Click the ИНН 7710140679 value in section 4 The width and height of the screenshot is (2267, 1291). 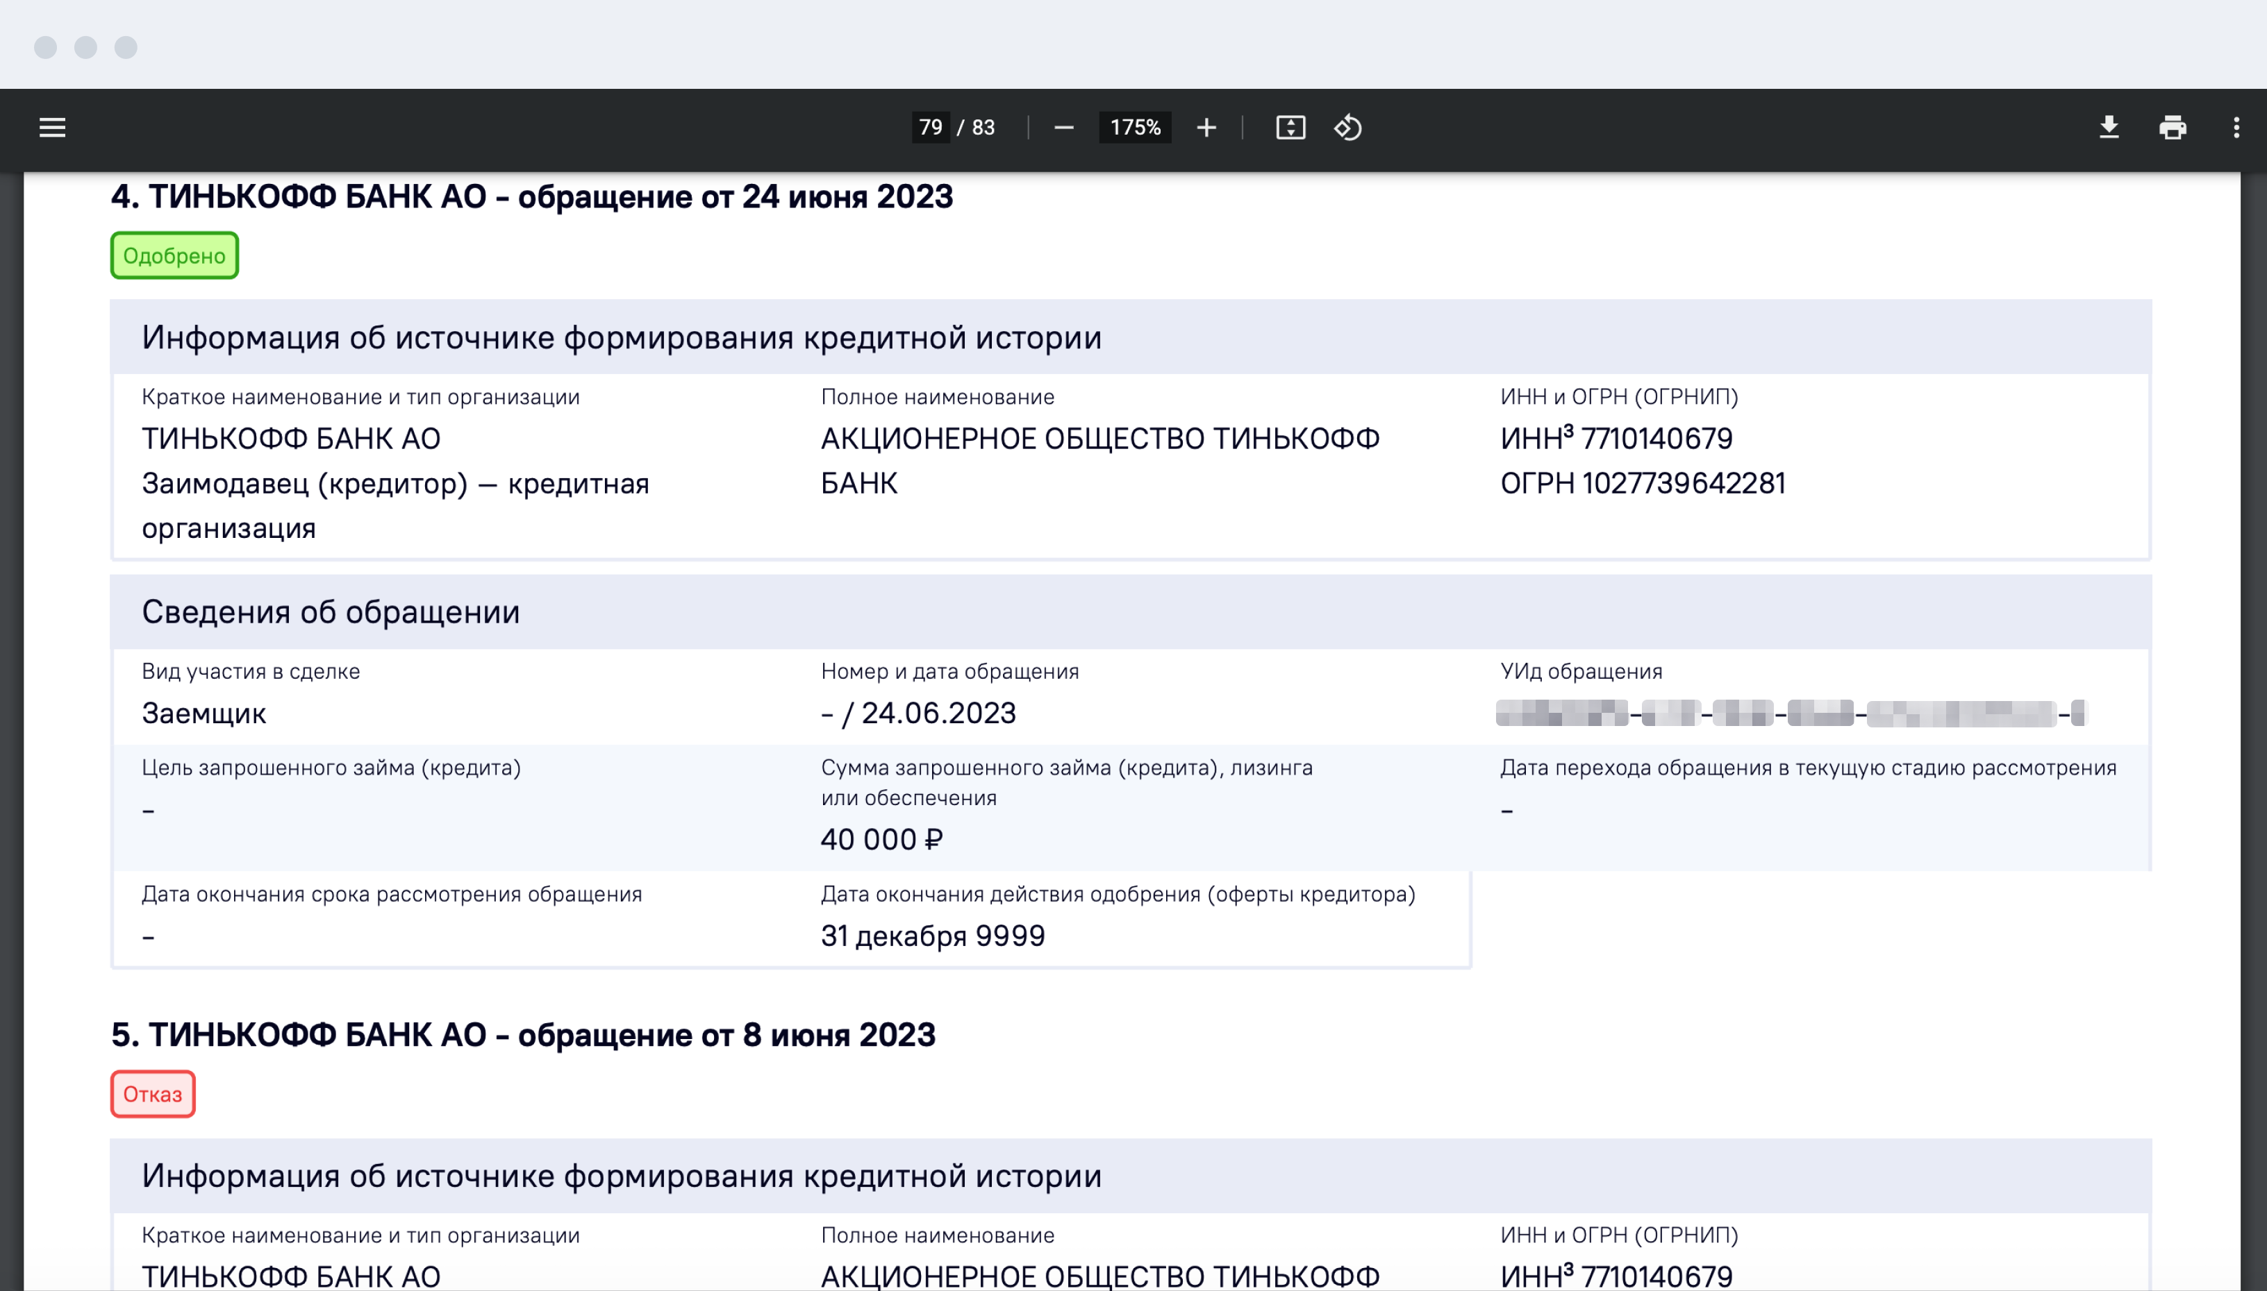[1616, 439]
